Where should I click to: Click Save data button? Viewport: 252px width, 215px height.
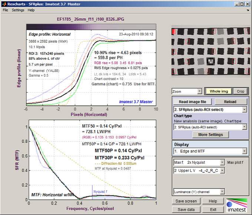click(x=186, y=209)
